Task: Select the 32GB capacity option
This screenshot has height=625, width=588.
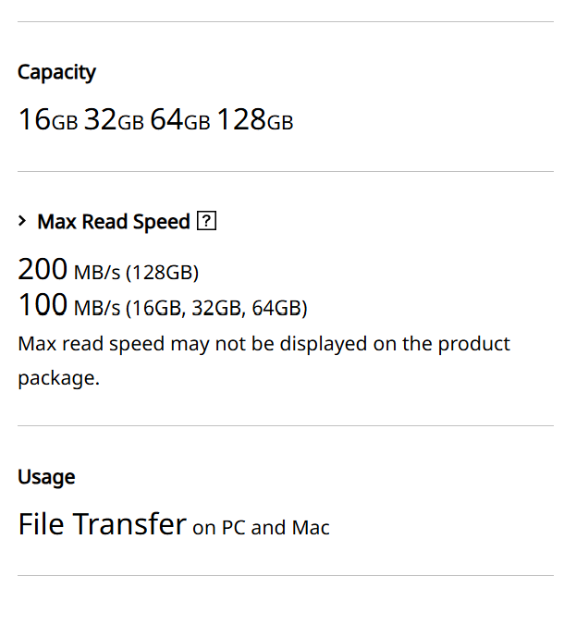Action: pos(114,120)
